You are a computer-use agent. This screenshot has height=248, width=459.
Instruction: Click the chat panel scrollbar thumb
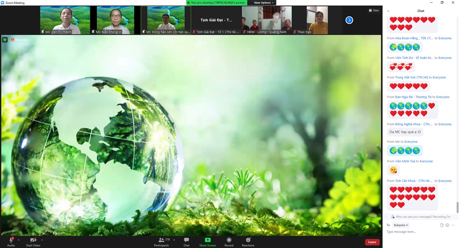(x=457, y=207)
